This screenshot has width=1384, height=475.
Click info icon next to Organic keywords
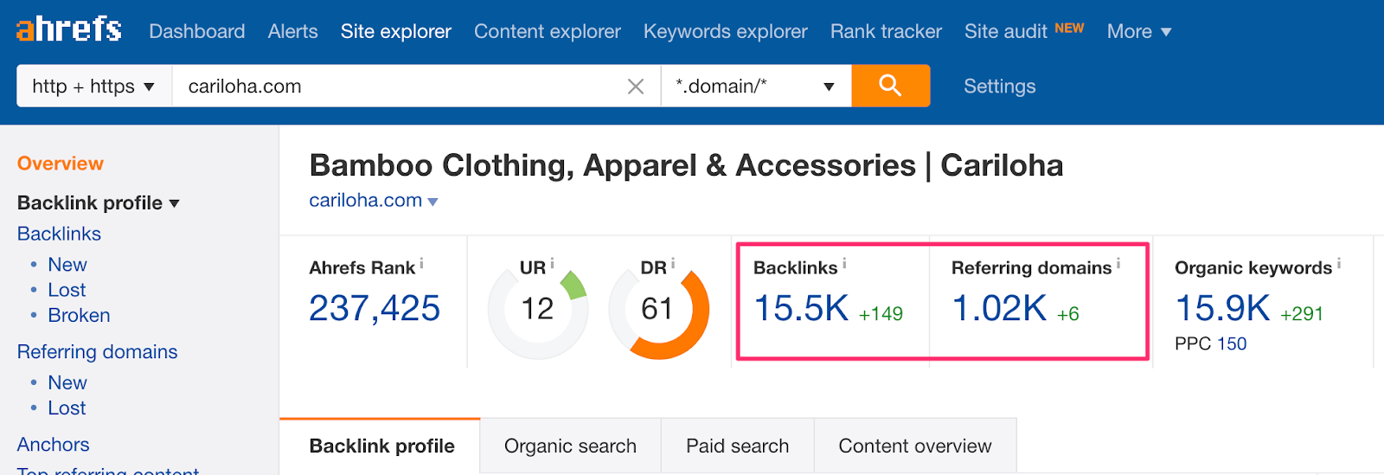pyautogui.click(x=1338, y=264)
